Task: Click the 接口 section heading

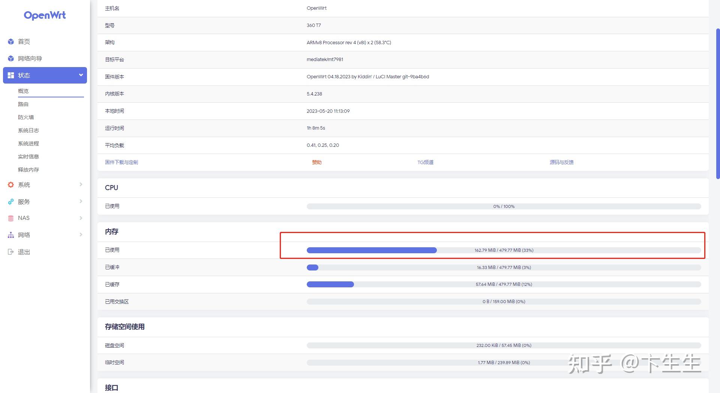Action: pyautogui.click(x=112, y=388)
